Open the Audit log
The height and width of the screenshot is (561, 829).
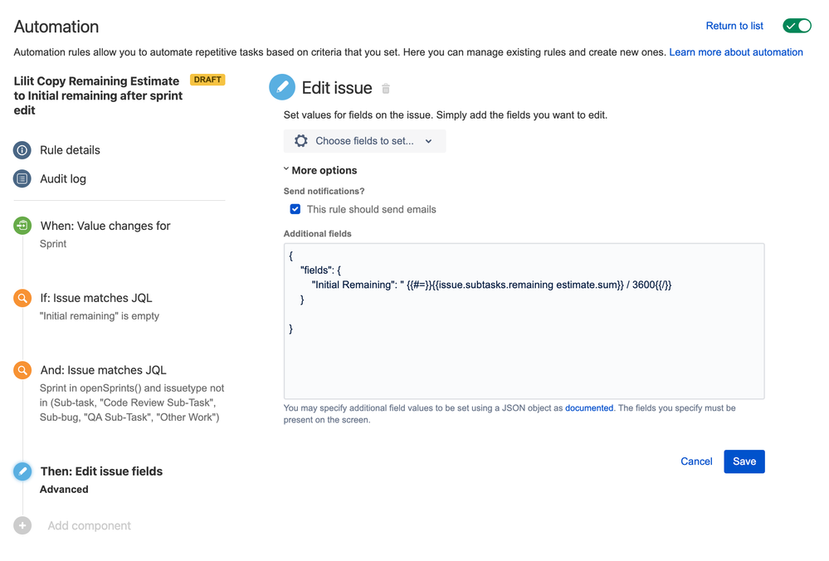point(63,178)
